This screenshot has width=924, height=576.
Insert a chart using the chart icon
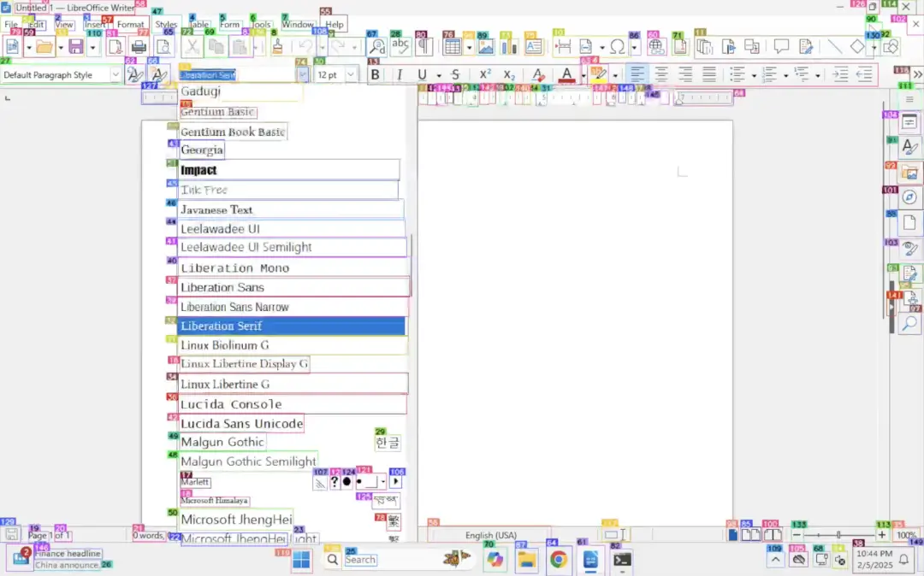508,46
